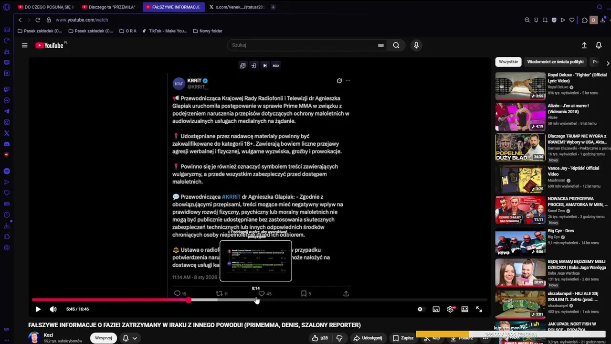This screenshot has width=611, height=344.
Task: Open the D profile avatar in toolbar
Action: 594,20
